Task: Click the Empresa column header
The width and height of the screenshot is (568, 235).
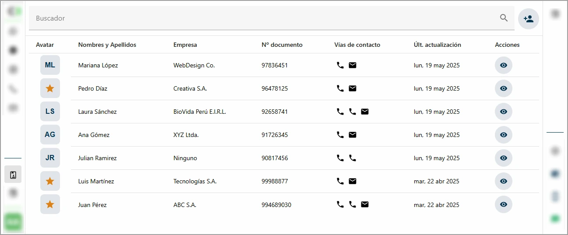Action: pos(185,45)
